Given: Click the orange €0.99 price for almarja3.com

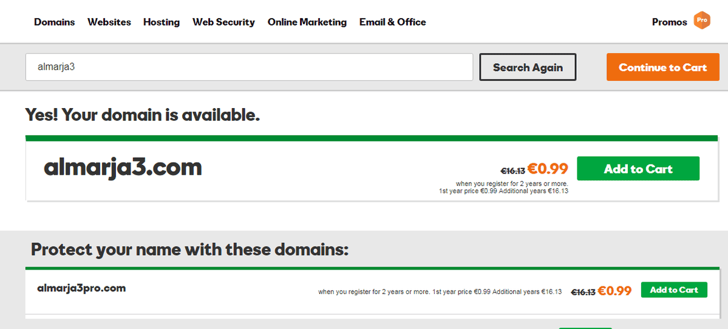Looking at the screenshot, I should 548,169.
